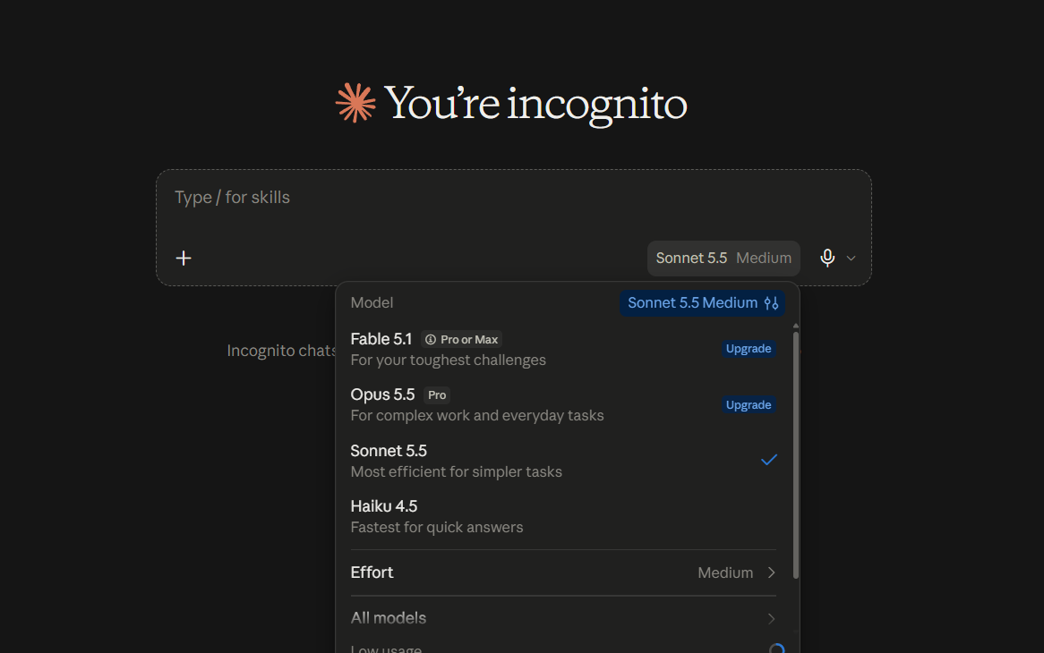Click the microphone voice input icon

pos(827,258)
